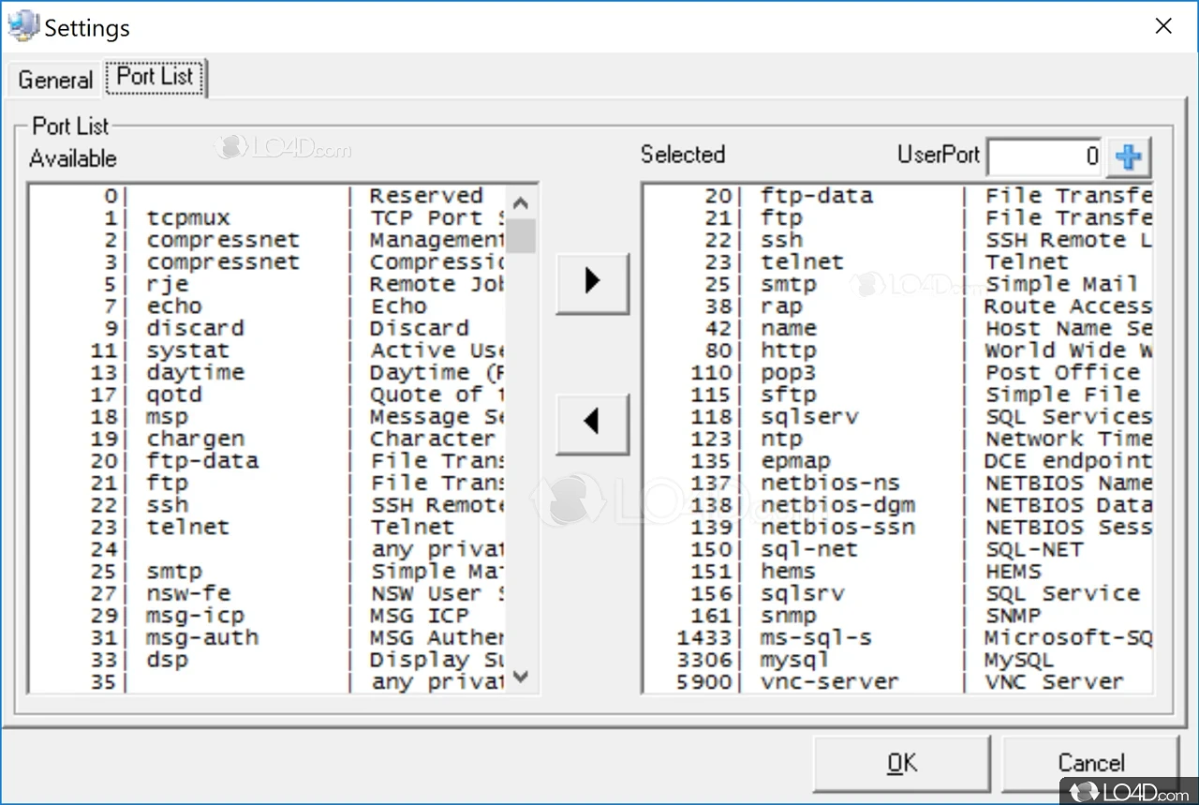The height and width of the screenshot is (805, 1199).
Task: Click the Settings window title icon
Action: tap(22, 25)
